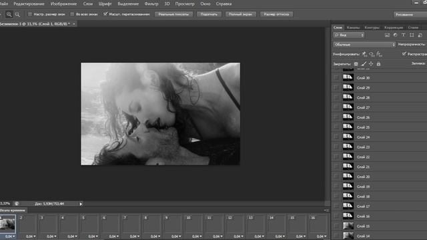The image size is (427, 240).
Task: Uncheck Масшт. перетаскиванием checkbox
Action: tap(105, 14)
